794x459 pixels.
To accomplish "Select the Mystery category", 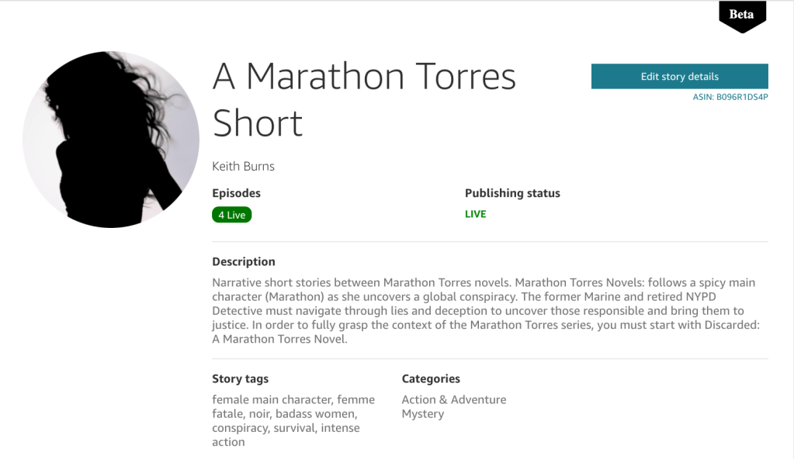I will click(x=422, y=414).
